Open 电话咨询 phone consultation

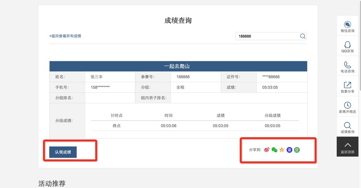click(347, 67)
